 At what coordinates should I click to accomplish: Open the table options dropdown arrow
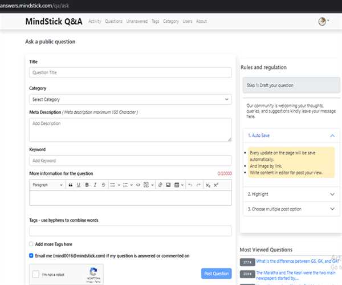[x=182, y=185]
